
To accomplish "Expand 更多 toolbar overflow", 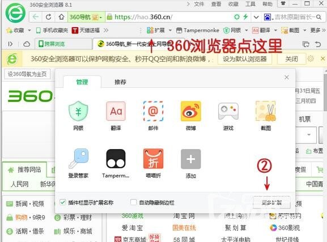I will (317, 31).
